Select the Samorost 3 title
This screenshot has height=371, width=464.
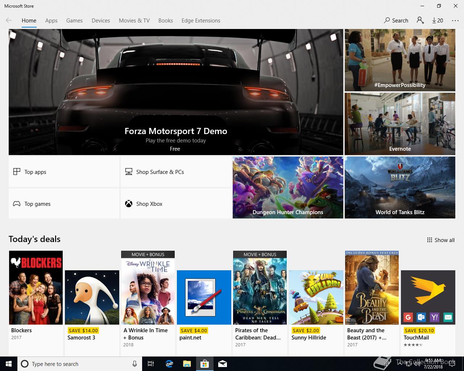(81, 338)
